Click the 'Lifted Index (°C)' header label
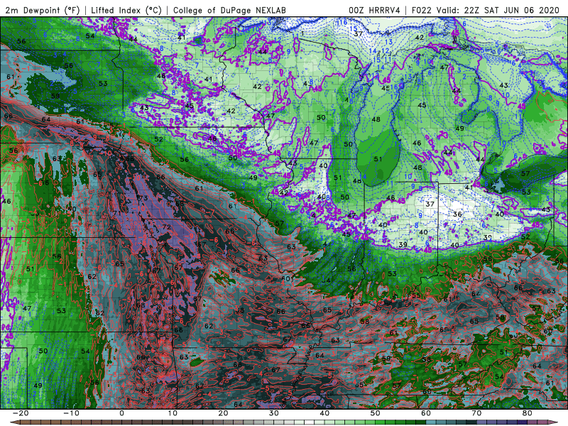This screenshot has height=426, width=568. 126,10
